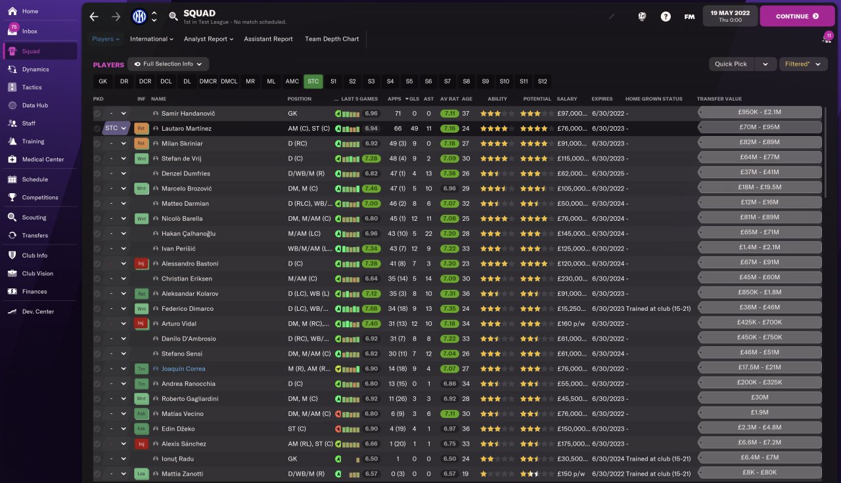Expand the arrow next to Quick Pick

click(x=765, y=64)
